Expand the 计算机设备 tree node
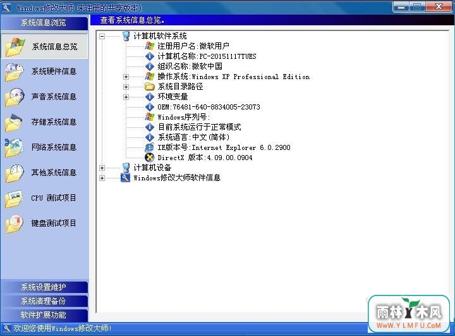The width and height of the screenshot is (455, 336). (x=102, y=168)
